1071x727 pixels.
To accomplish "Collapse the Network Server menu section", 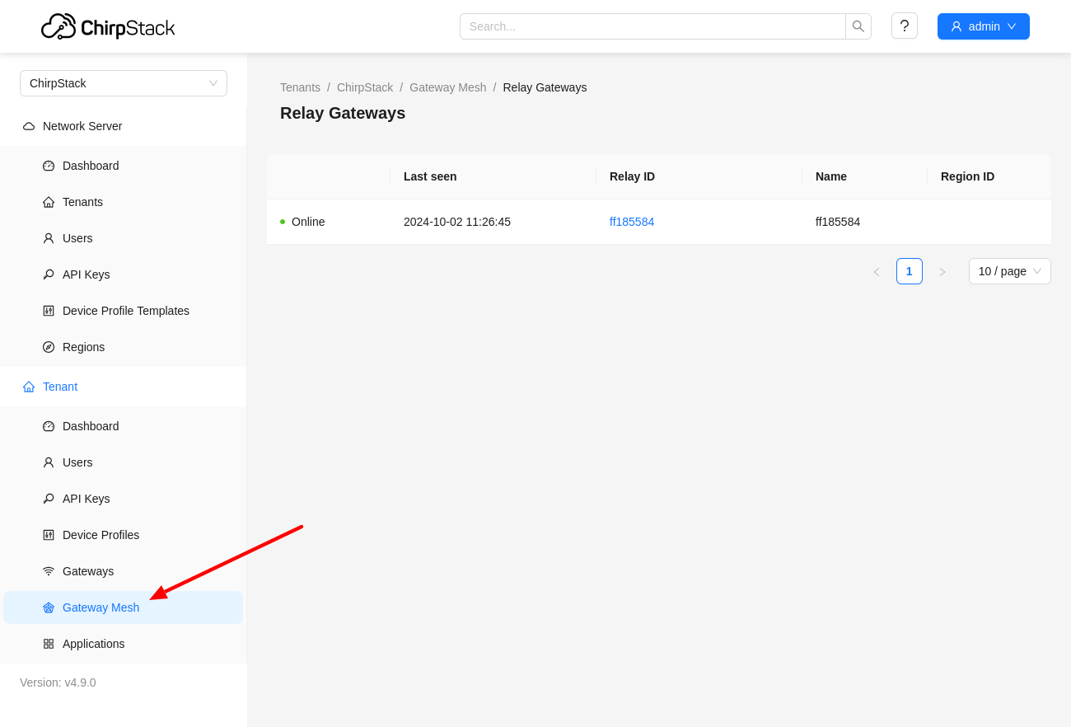I will [82, 126].
